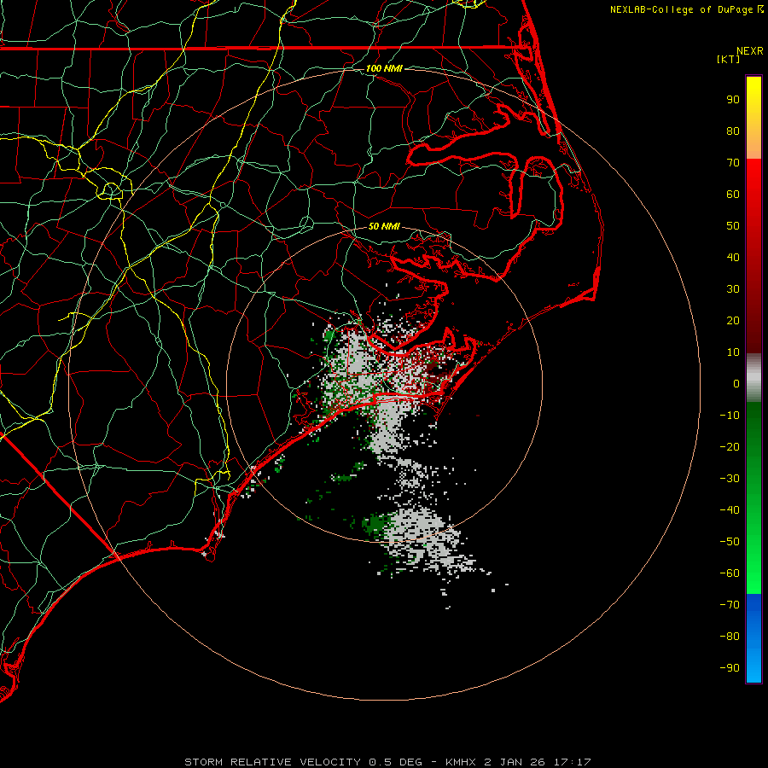Select the -60 value on velocity scale
Screen dimensions: 768x768
[730, 573]
